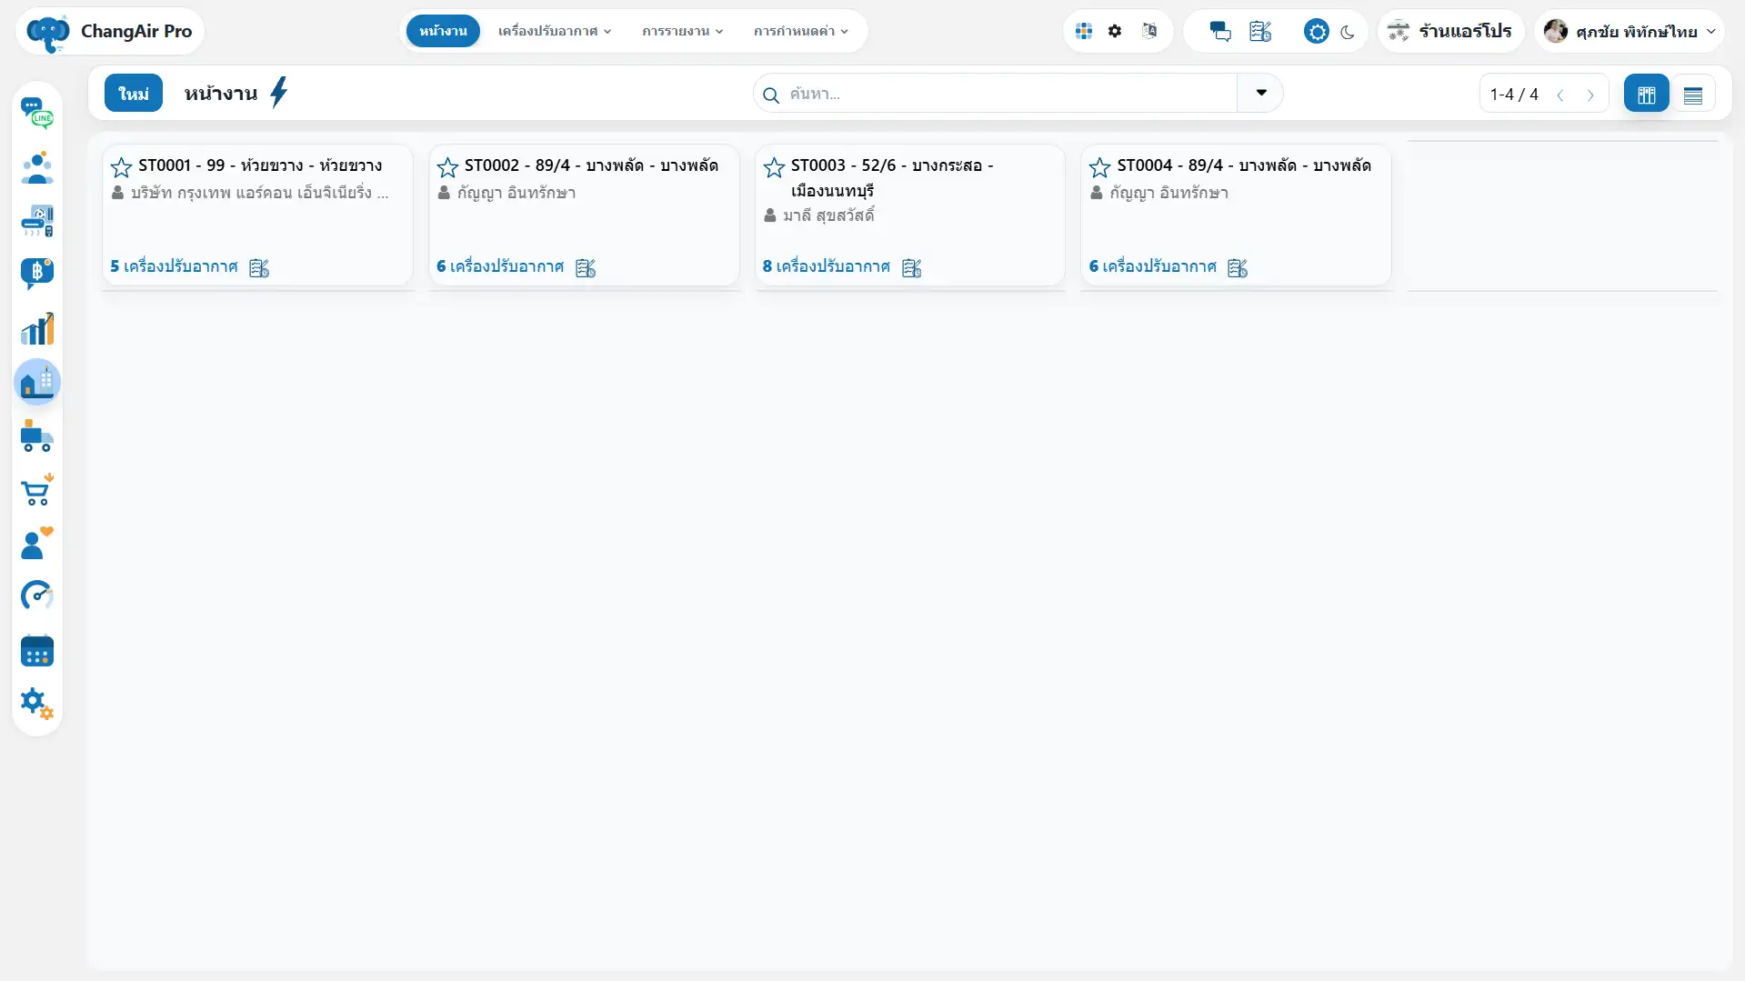Switch to light mode sun toggle
This screenshot has width=1745, height=981.
[x=1316, y=32]
